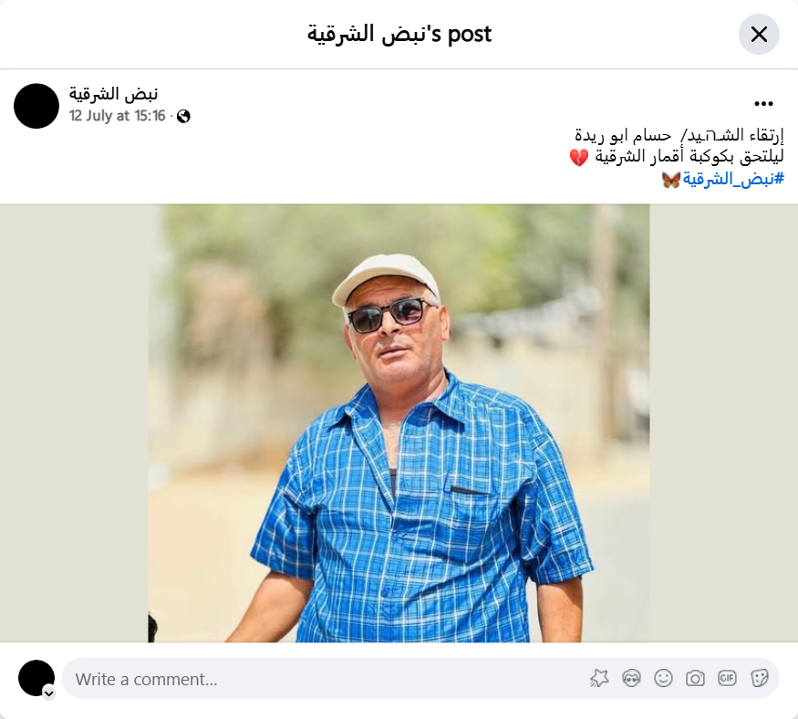
Task: Open the sticker picker icon
Action: [759, 678]
